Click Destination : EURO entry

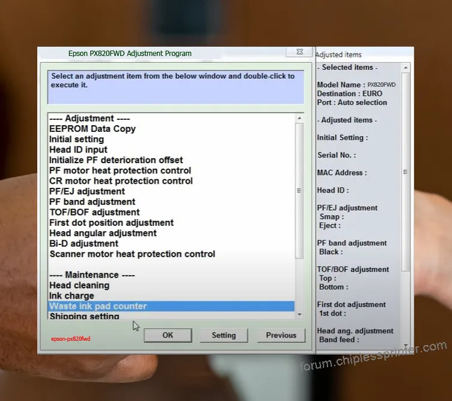(x=349, y=93)
